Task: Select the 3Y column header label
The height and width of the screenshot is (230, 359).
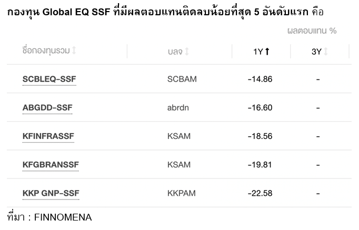Action: (x=316, y=51)
